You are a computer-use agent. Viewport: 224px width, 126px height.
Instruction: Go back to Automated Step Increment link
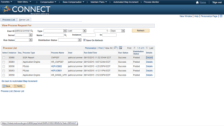[20, 81]
